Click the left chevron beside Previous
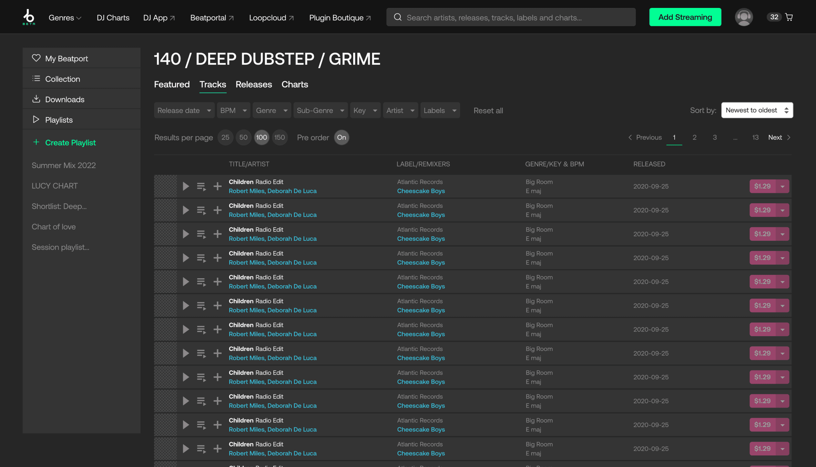The width and height of the screenshot is (816, 467). click(630, 137)
